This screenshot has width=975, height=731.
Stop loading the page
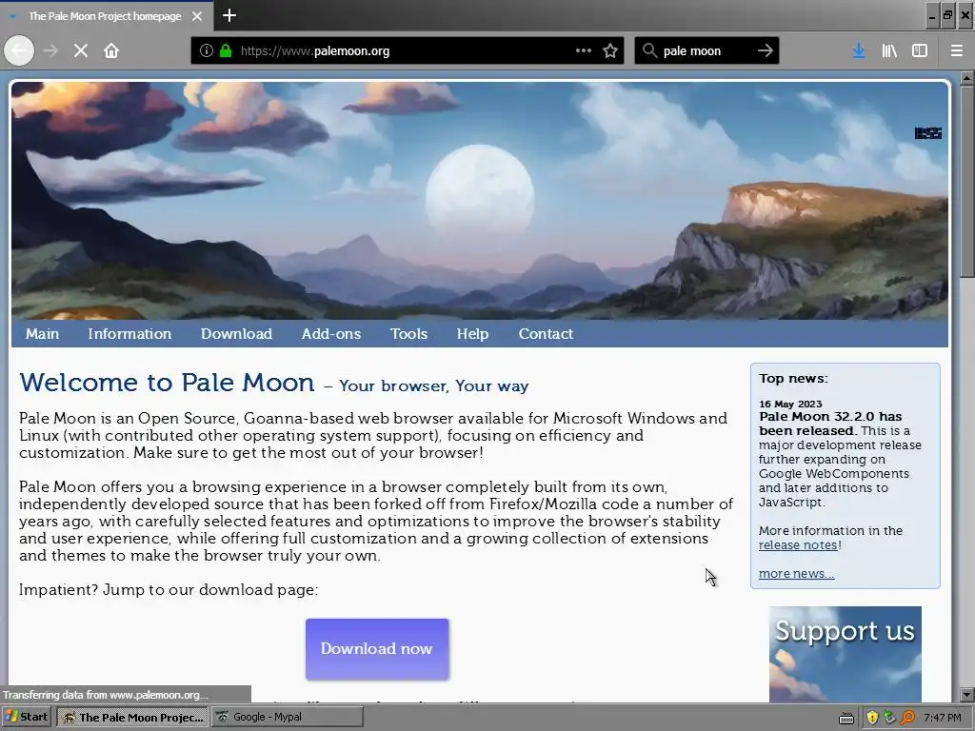point(81,50)
